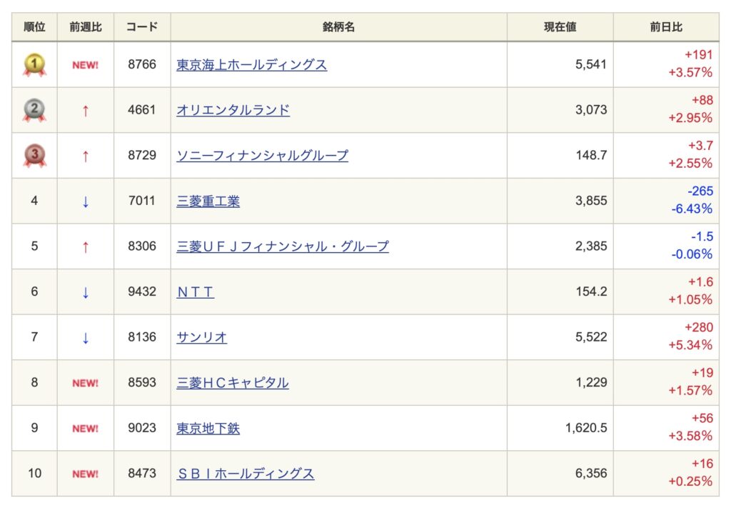Screen dimensions: 731x508
Task: Click the silver medal rank 2 icon
Action: pyautogui.click(x=34, y=110)
